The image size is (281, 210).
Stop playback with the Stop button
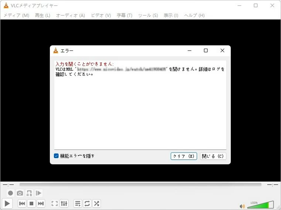[31, 203]
